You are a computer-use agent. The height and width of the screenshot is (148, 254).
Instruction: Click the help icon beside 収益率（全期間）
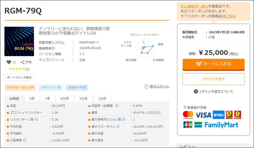[x=117, y=106]
